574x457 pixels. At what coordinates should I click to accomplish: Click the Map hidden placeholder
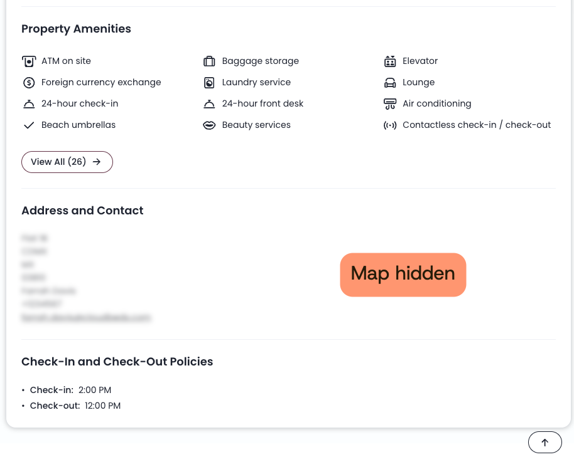[403, 274]
